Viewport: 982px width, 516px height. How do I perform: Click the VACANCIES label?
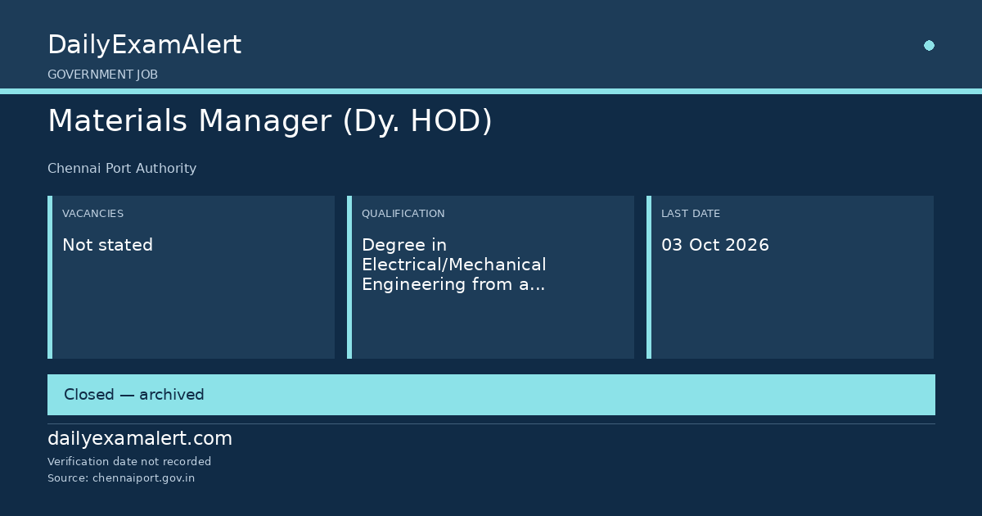point(92,214)
